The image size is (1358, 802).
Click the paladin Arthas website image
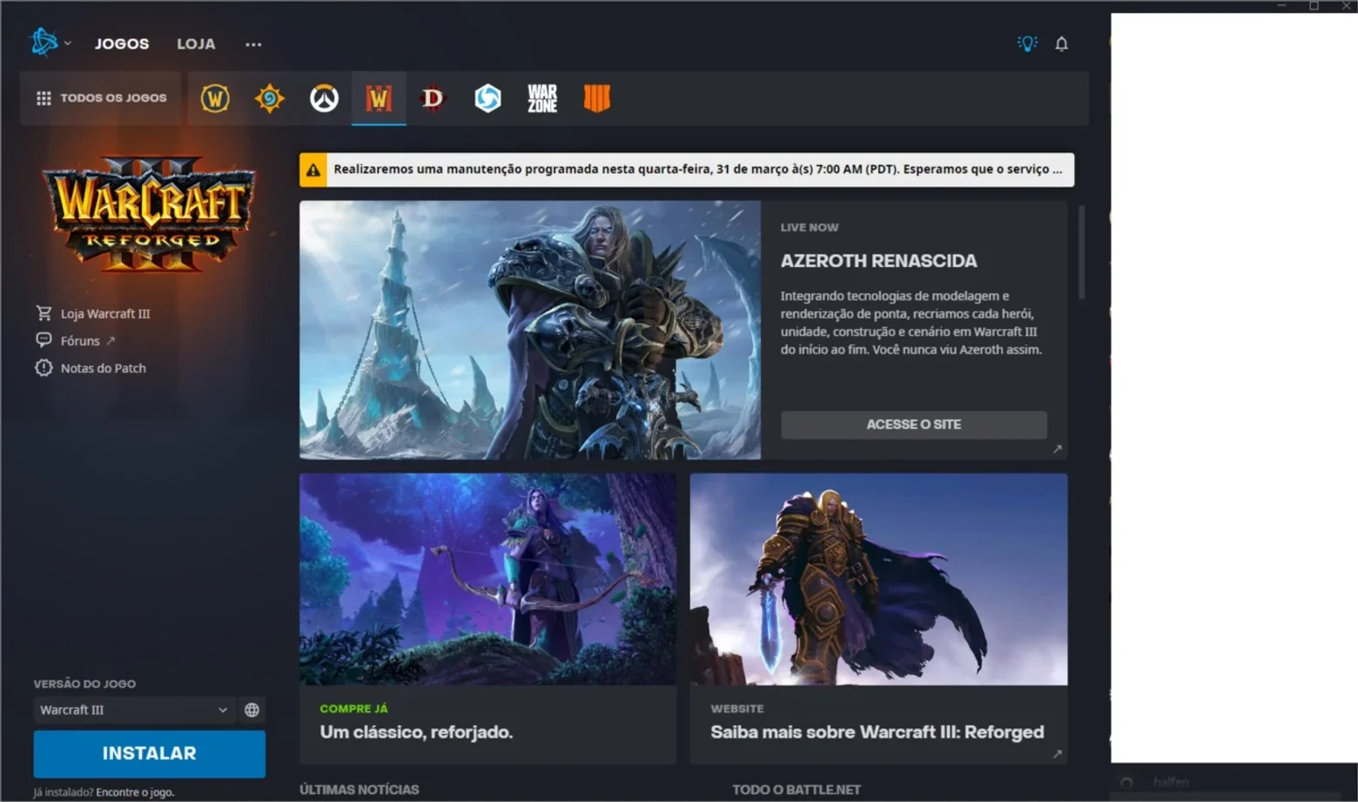click(x=878, y=579)
